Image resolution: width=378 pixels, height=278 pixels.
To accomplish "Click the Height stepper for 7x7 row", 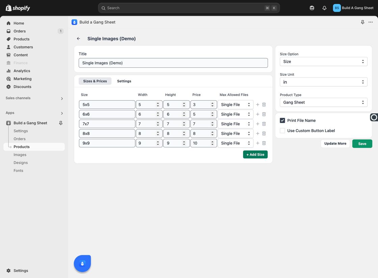I will [x=184, y=124].
